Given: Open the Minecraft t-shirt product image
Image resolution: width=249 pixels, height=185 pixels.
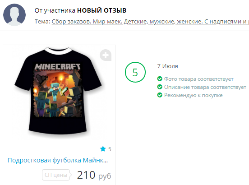Looking at the screenshot, I should [x=58, y=91].
